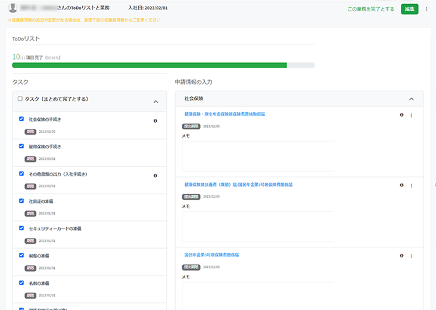436x310 pixels.
Task: Open three-dot menu for 健康保険被扶養者(異動)届
Action: click(412, 185)
